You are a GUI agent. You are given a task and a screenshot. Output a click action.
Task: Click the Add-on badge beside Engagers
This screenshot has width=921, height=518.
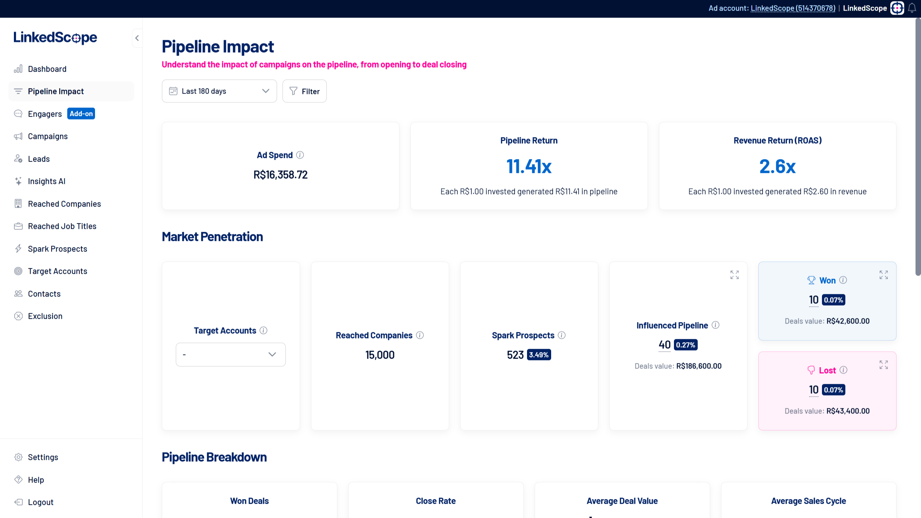coord(81,114)
